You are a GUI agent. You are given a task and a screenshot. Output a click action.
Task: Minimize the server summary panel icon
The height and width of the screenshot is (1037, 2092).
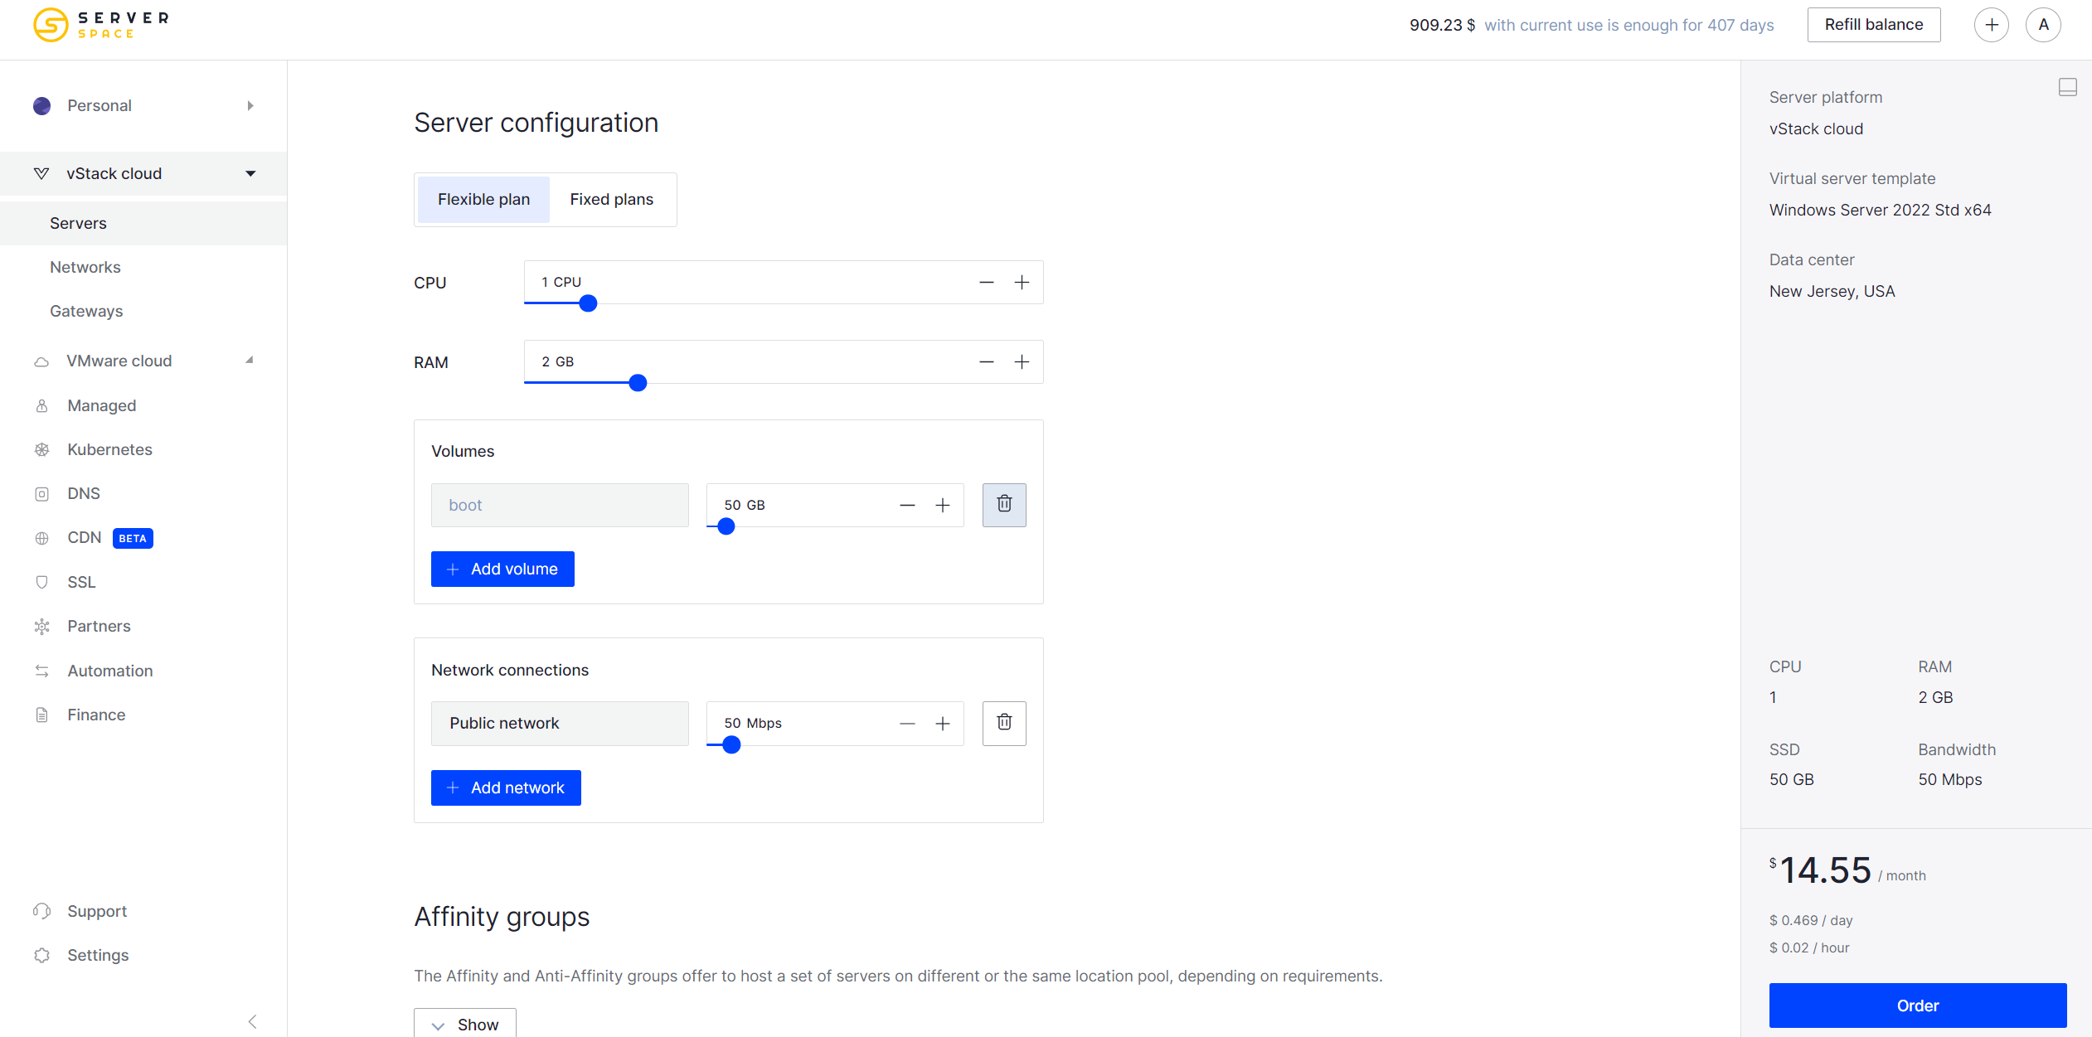point(2067,87)
